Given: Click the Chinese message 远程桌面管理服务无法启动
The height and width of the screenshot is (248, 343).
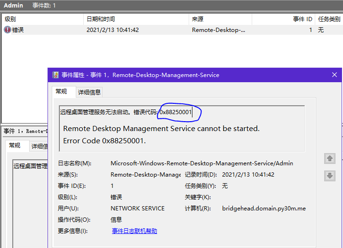Looking at the screenshot, I should (96, 112).
